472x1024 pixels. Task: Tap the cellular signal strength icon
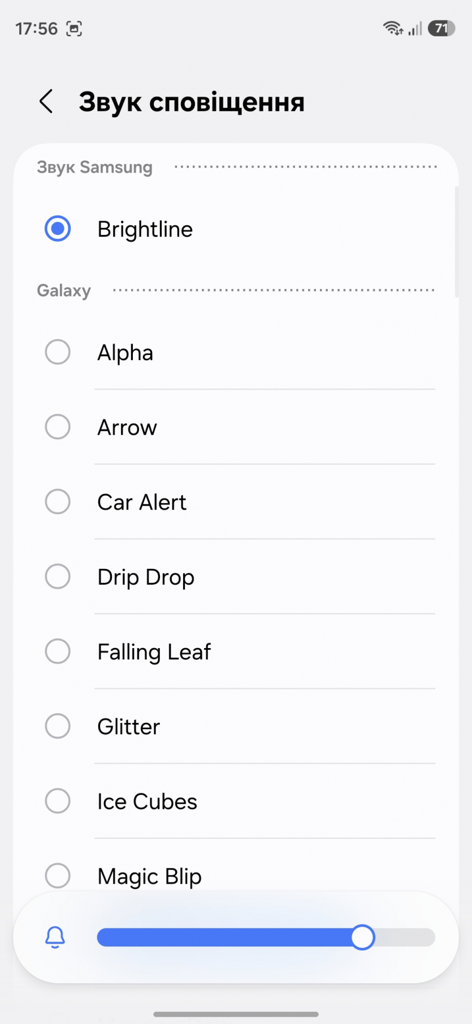(x=415, y=28)
